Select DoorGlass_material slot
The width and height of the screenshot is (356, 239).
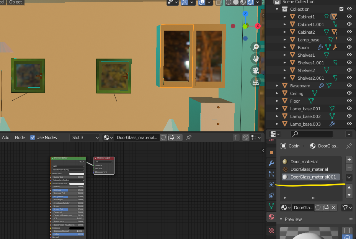311,169
